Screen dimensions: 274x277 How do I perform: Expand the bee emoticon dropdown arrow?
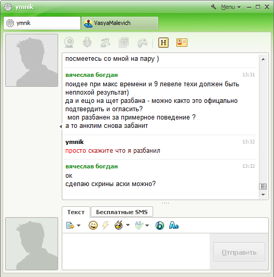128,225
